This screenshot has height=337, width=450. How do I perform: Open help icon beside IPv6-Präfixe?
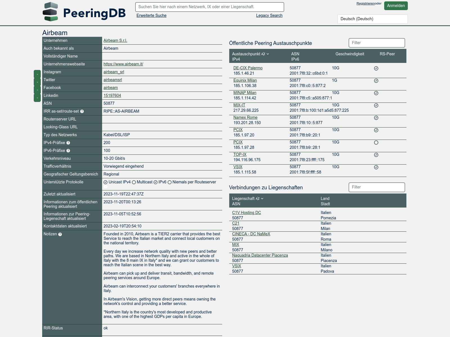pos(68,151)
